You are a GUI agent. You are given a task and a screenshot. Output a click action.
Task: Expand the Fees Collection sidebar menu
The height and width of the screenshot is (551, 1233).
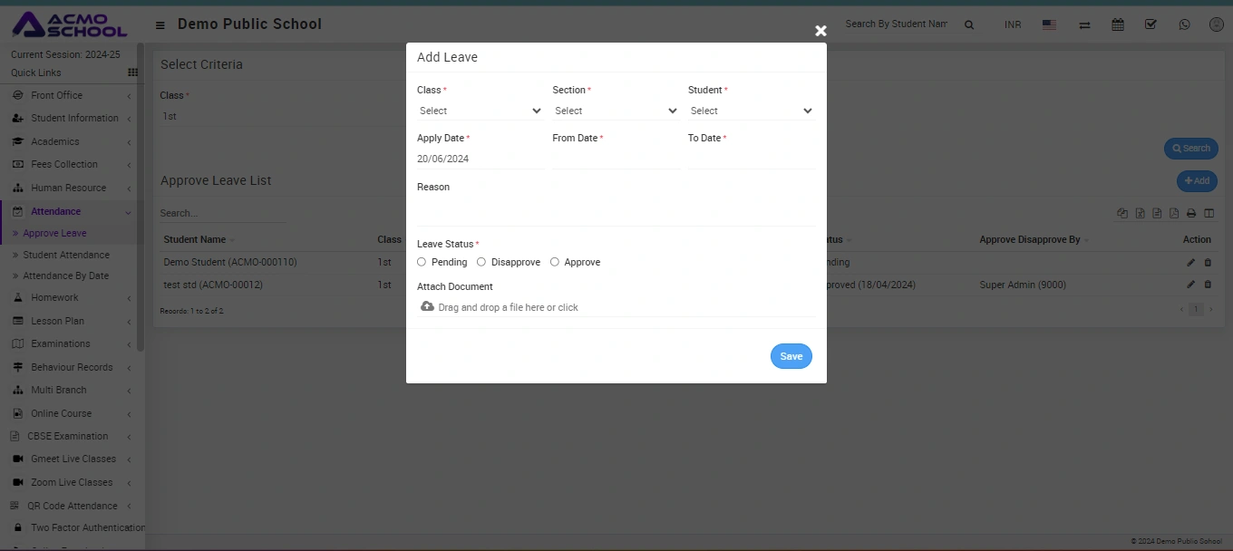pyautogui.click(x=64, y=164)
